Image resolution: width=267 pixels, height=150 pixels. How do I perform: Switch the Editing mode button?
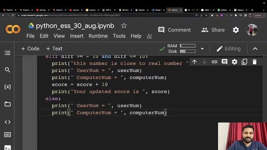tap(229, 49)
